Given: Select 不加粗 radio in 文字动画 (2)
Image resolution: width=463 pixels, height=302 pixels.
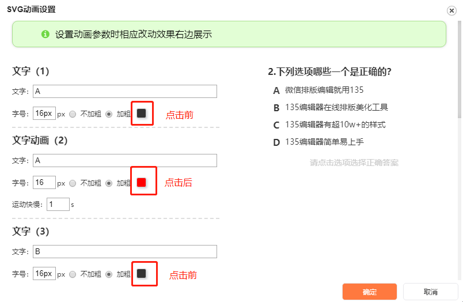Looking at the screenshot, I should [73, 183].
